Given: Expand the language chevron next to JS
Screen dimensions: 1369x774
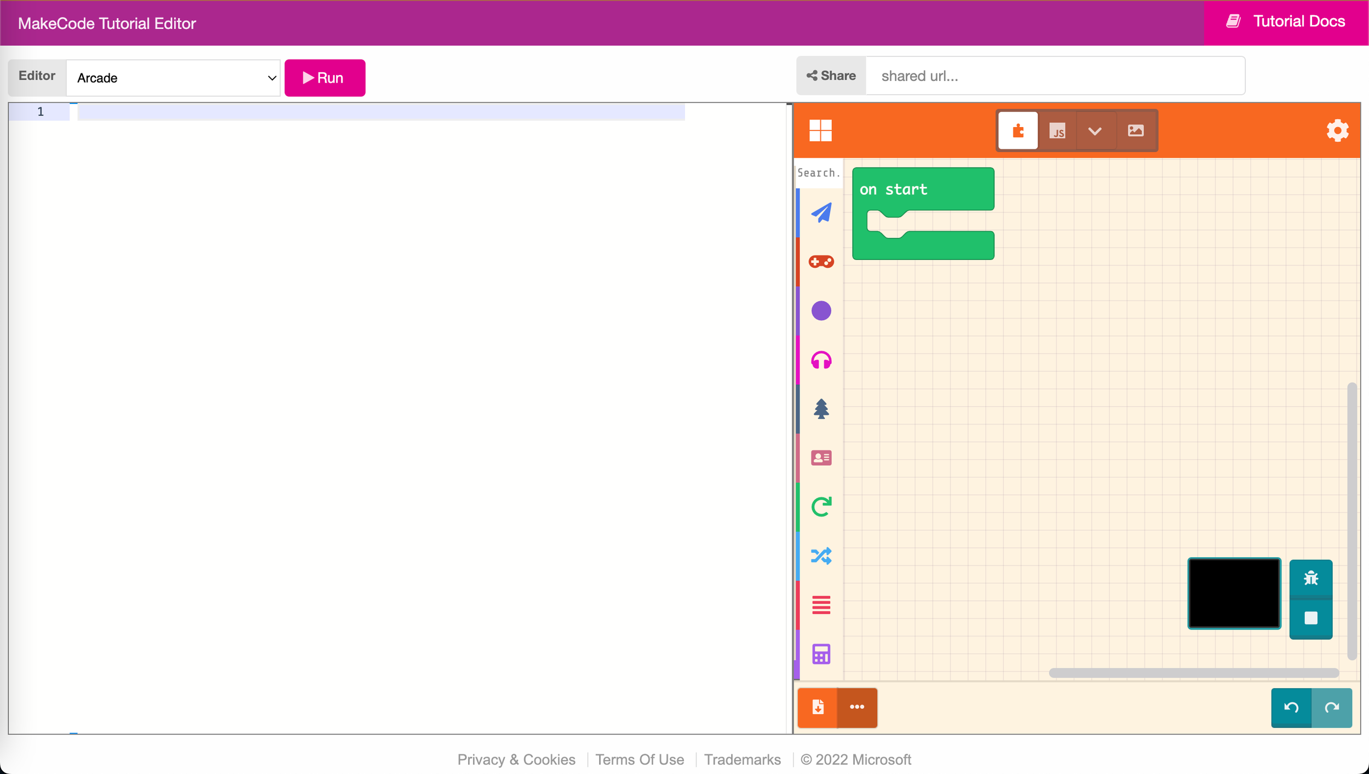Looking at the screenshot, I should (1095, 131).
